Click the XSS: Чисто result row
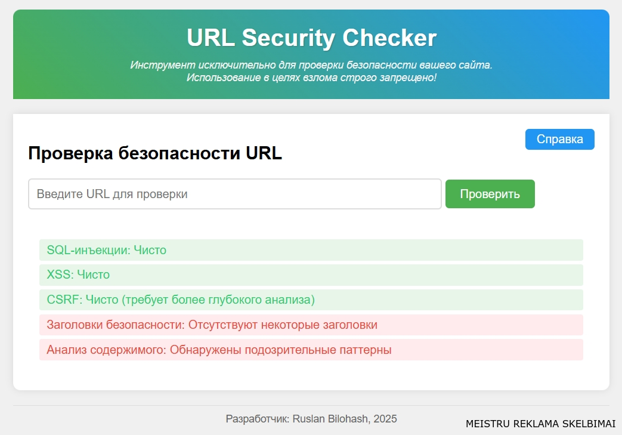Viewport: 622px width, 435px height. point(78,275)
